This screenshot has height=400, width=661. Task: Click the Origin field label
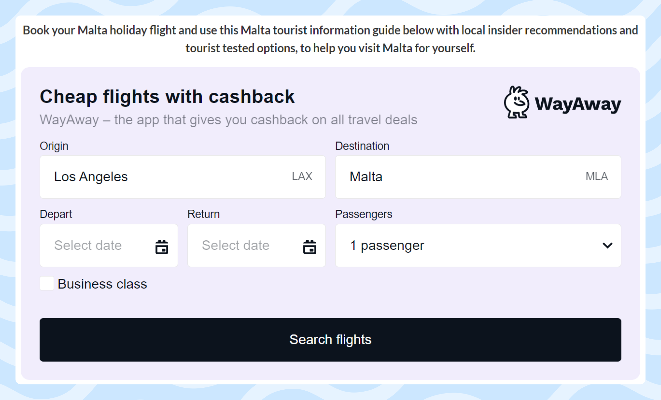54,146
